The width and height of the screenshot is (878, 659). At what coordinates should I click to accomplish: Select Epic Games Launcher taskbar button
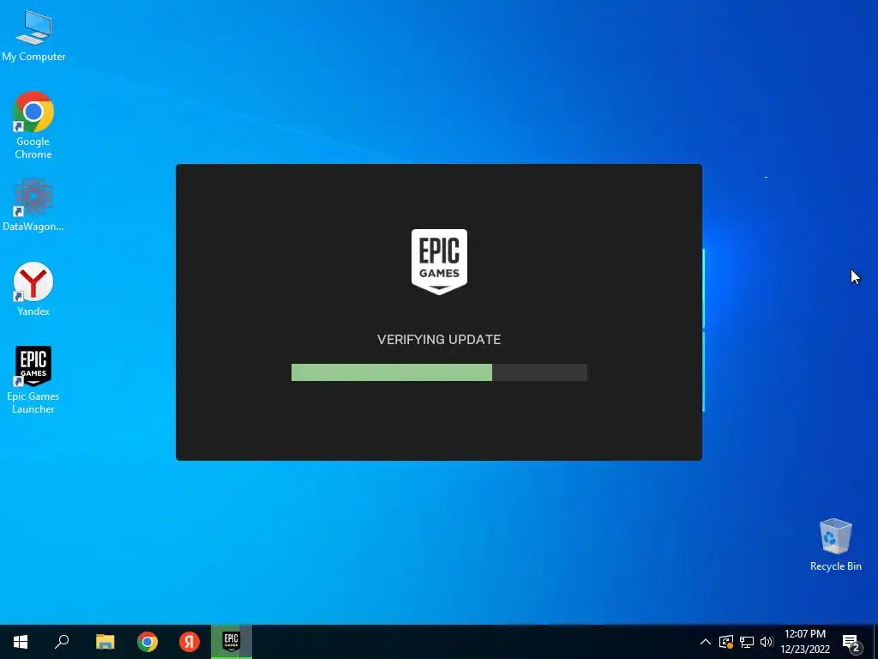(x=232, y=642)
